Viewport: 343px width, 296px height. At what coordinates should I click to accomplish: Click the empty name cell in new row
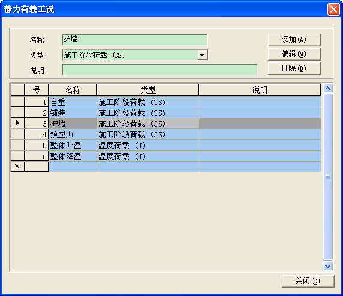(73, 166)
